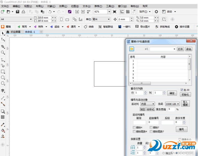Image resolution: width=198 pixels, height=156 pixels.
Task: Switch to the 未命名 -1 document tab
Action: pos(30,32)
